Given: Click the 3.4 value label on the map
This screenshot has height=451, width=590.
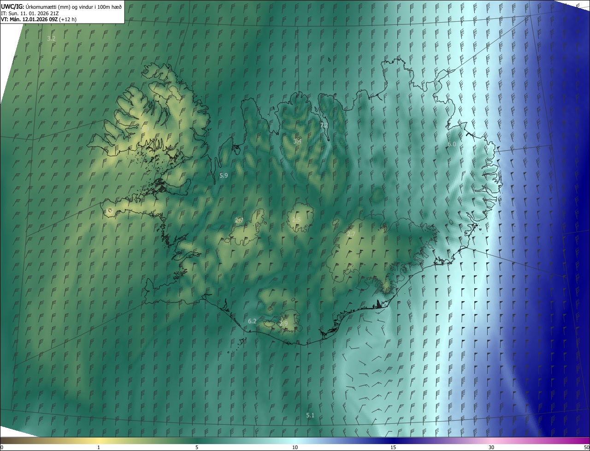Looking at the screenshot, I should [x=297, y=142].
